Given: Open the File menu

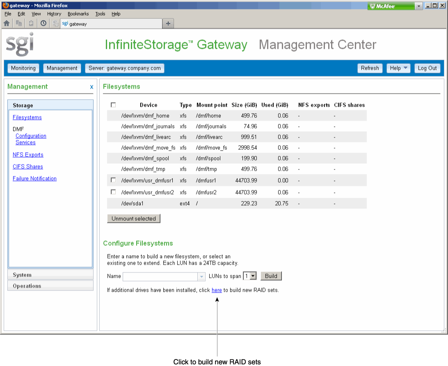Looking at the screenshot, I should [8, 14].
